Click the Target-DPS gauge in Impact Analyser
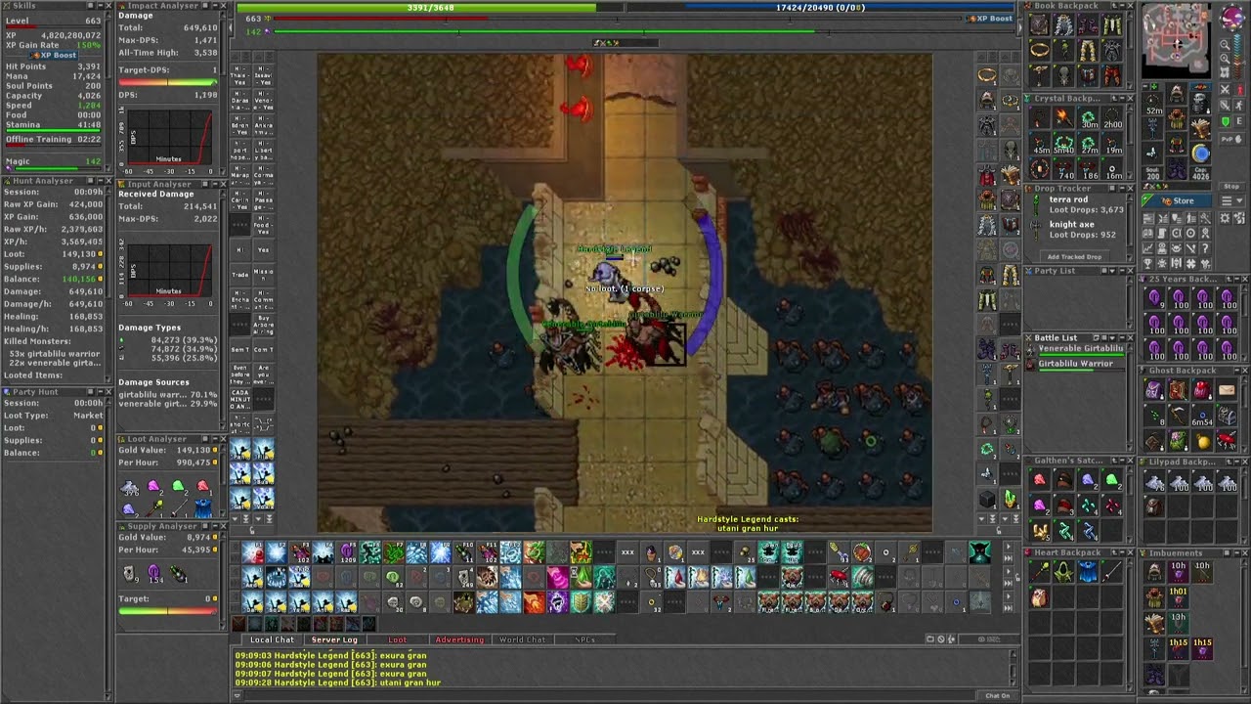The image size is (1251, 704). tap(167, 82)
